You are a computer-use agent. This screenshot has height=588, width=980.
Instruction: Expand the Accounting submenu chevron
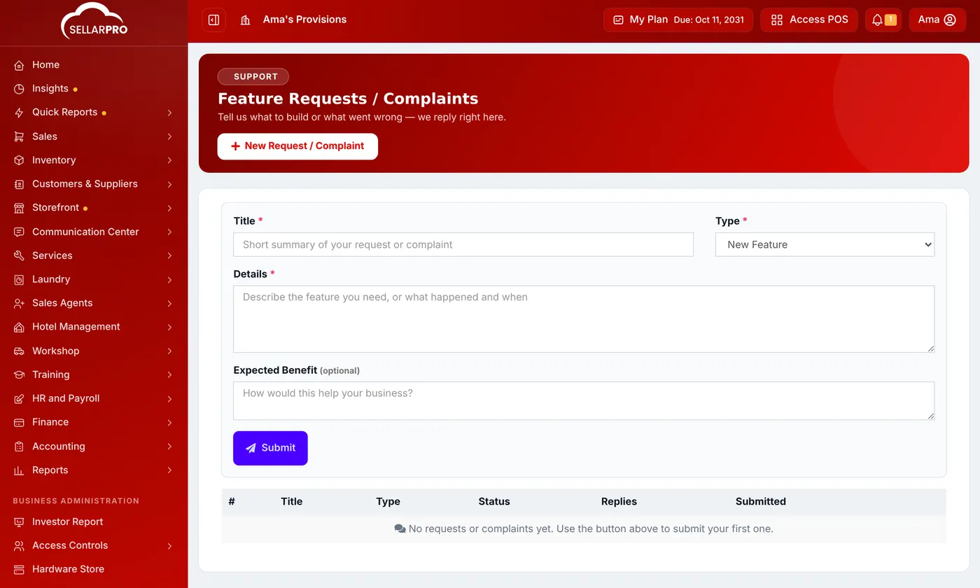169,447
